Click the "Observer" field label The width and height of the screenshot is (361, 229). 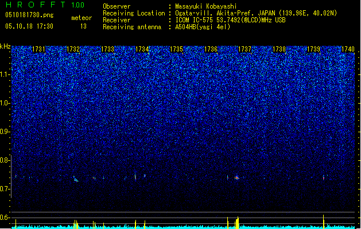[117, 6]
